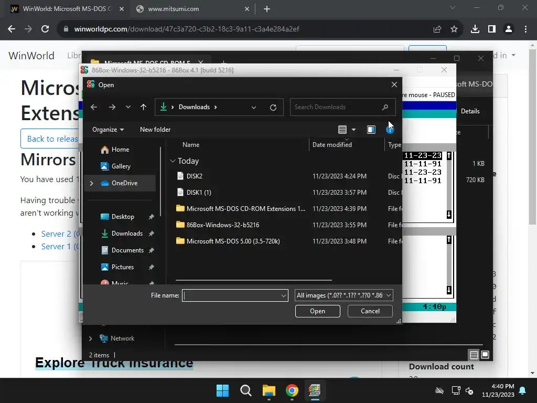Screen dimensions: 537x403
Task: Close the www.mitsumi.com tab
Action: pyautogui.click(x=247, y=9)
